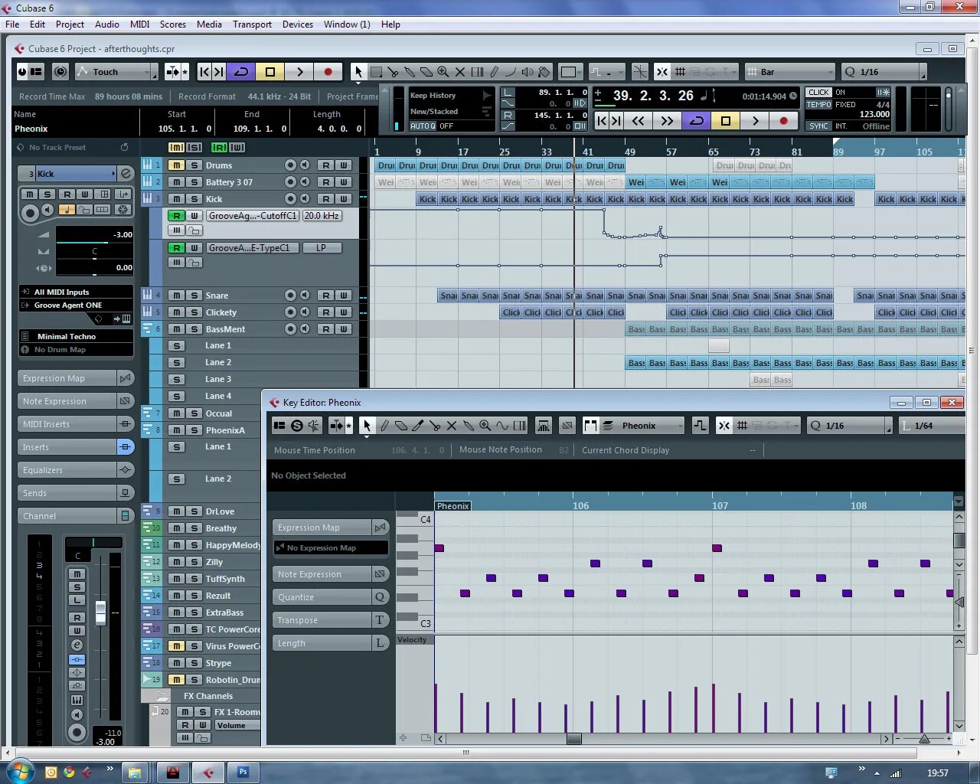Open the Minimal Techno program selector
980x784 pixels.
pos(76,336)
